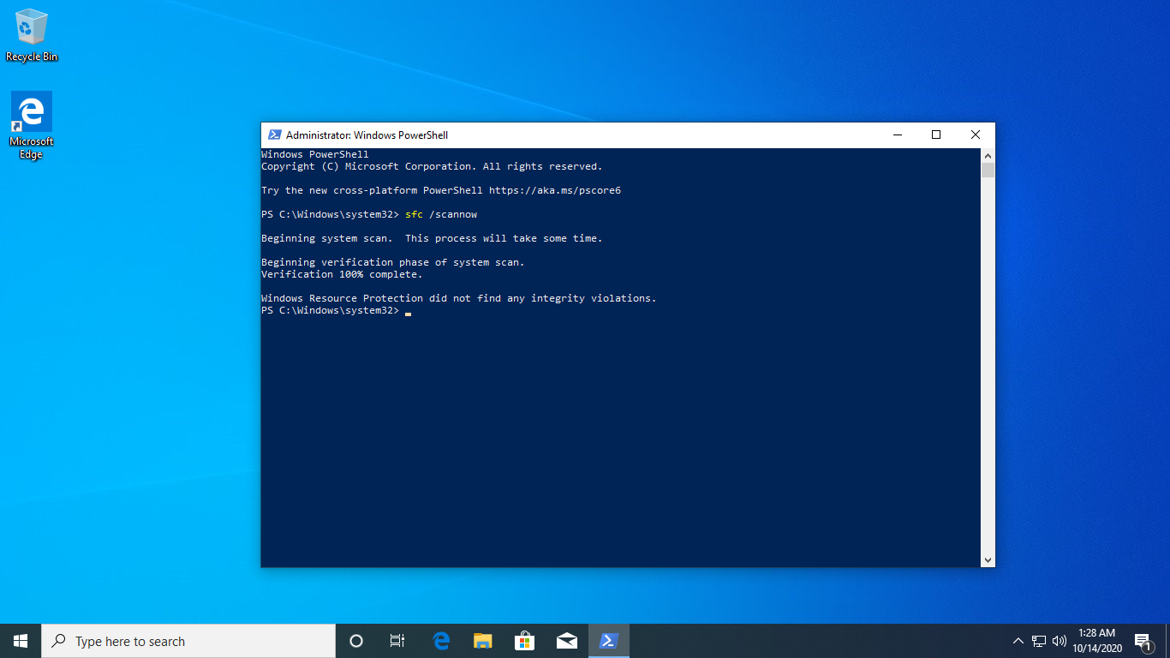1170x658 pixels.
Task: Open the Action Center notification icon
Action: coord(1143,641)
